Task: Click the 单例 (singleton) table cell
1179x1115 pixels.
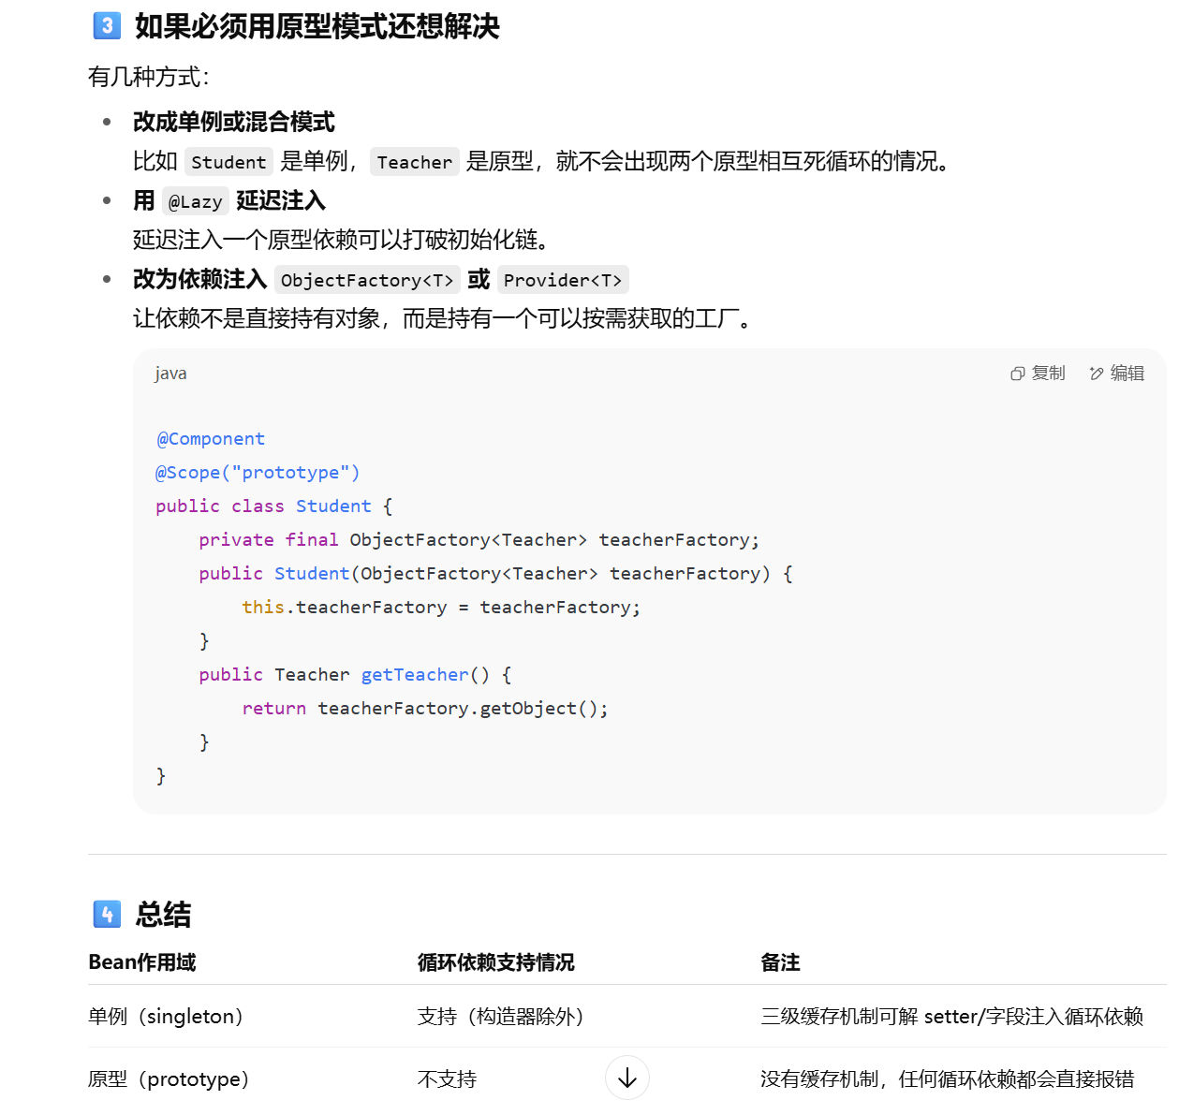Action: (x=166, y=1017)
